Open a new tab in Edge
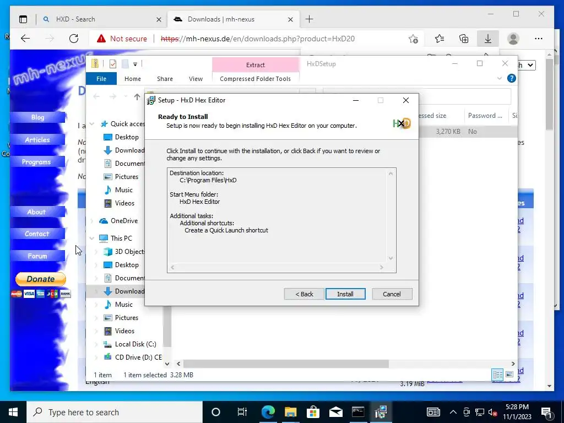Viewport: 564px width, 423px height. coord(309,19)
